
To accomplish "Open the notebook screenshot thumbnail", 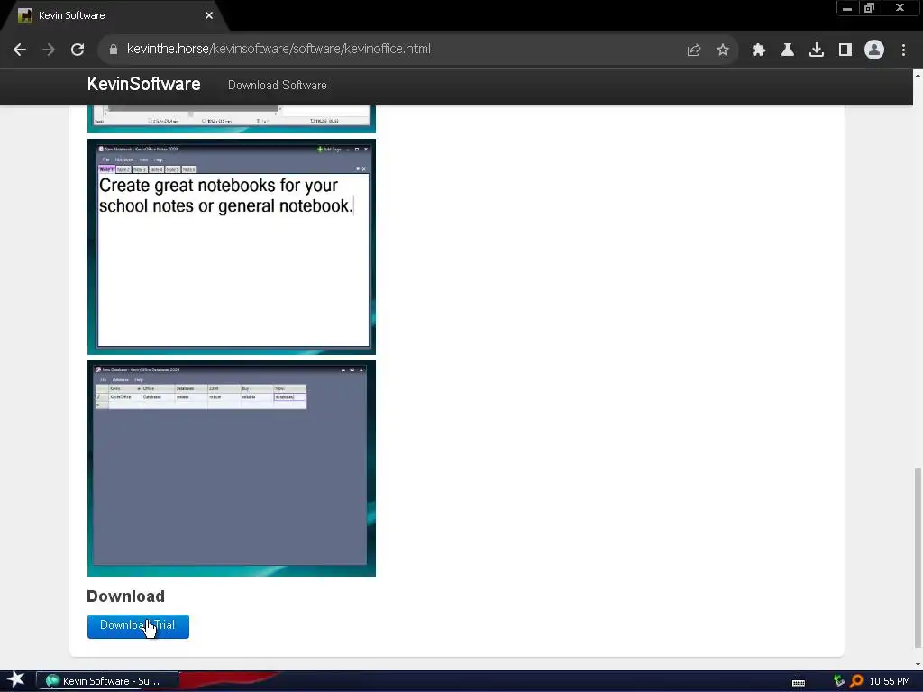I will [232, 247].
